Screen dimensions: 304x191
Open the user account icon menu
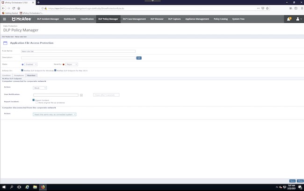click(297, 19)
